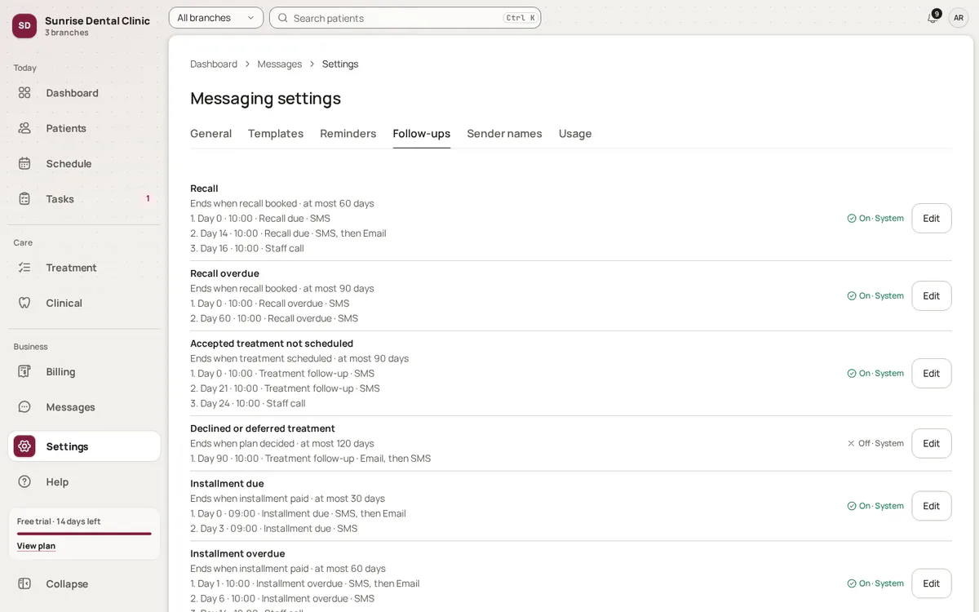Open Schedule in the sidebar
This screenshot has height=612, width=979.
pos(84,163)
